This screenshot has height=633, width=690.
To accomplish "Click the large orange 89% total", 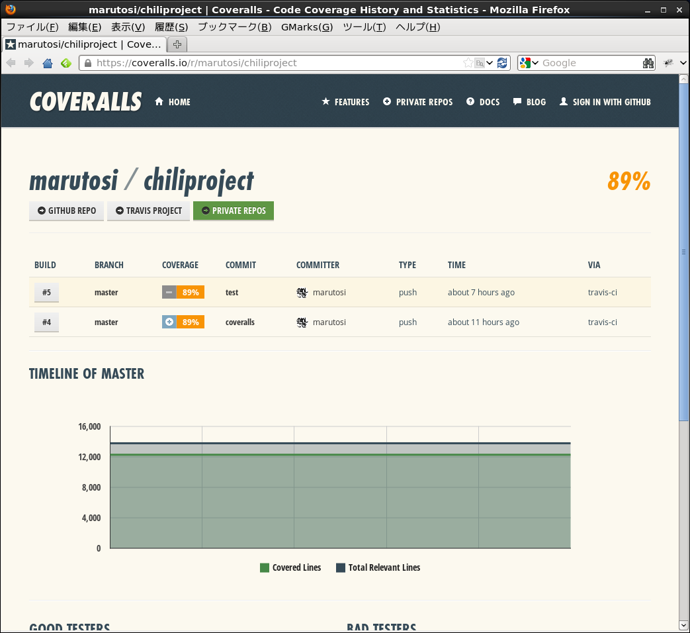I will [x=629, y=181].
